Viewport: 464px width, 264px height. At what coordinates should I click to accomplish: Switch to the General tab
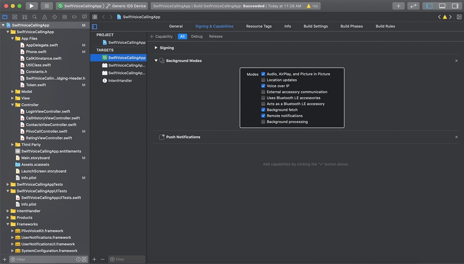pyautogui.click(x=176, y=26)
